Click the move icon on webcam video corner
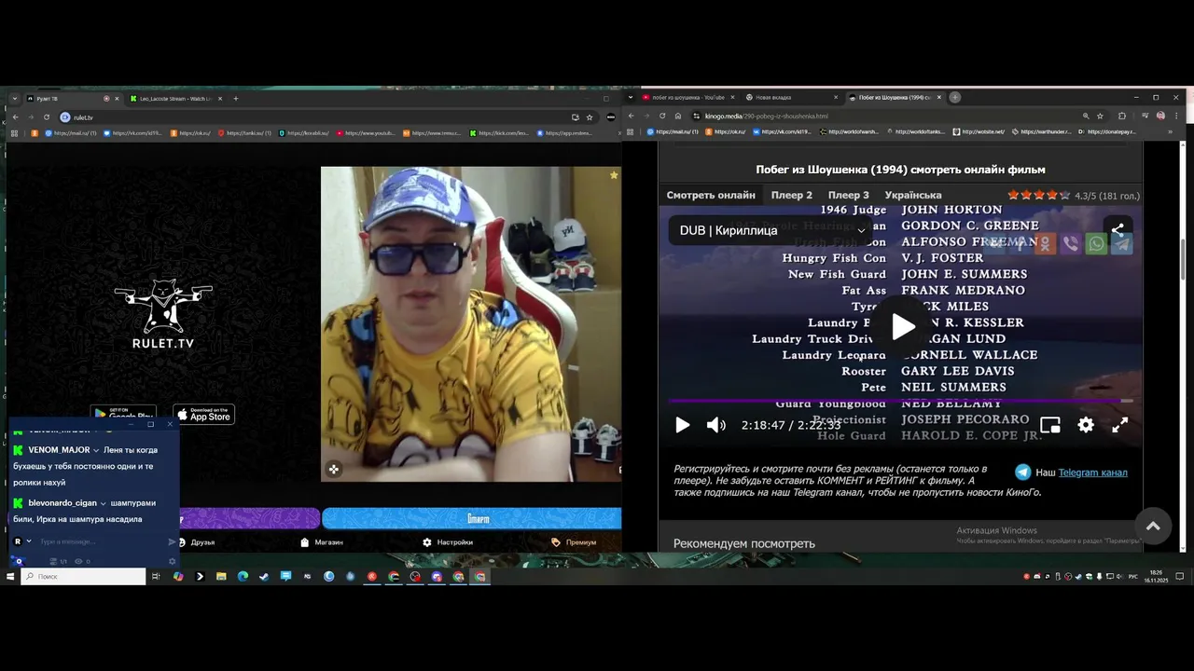Screen dimensions: 1194x671 (x=333, y=469)
